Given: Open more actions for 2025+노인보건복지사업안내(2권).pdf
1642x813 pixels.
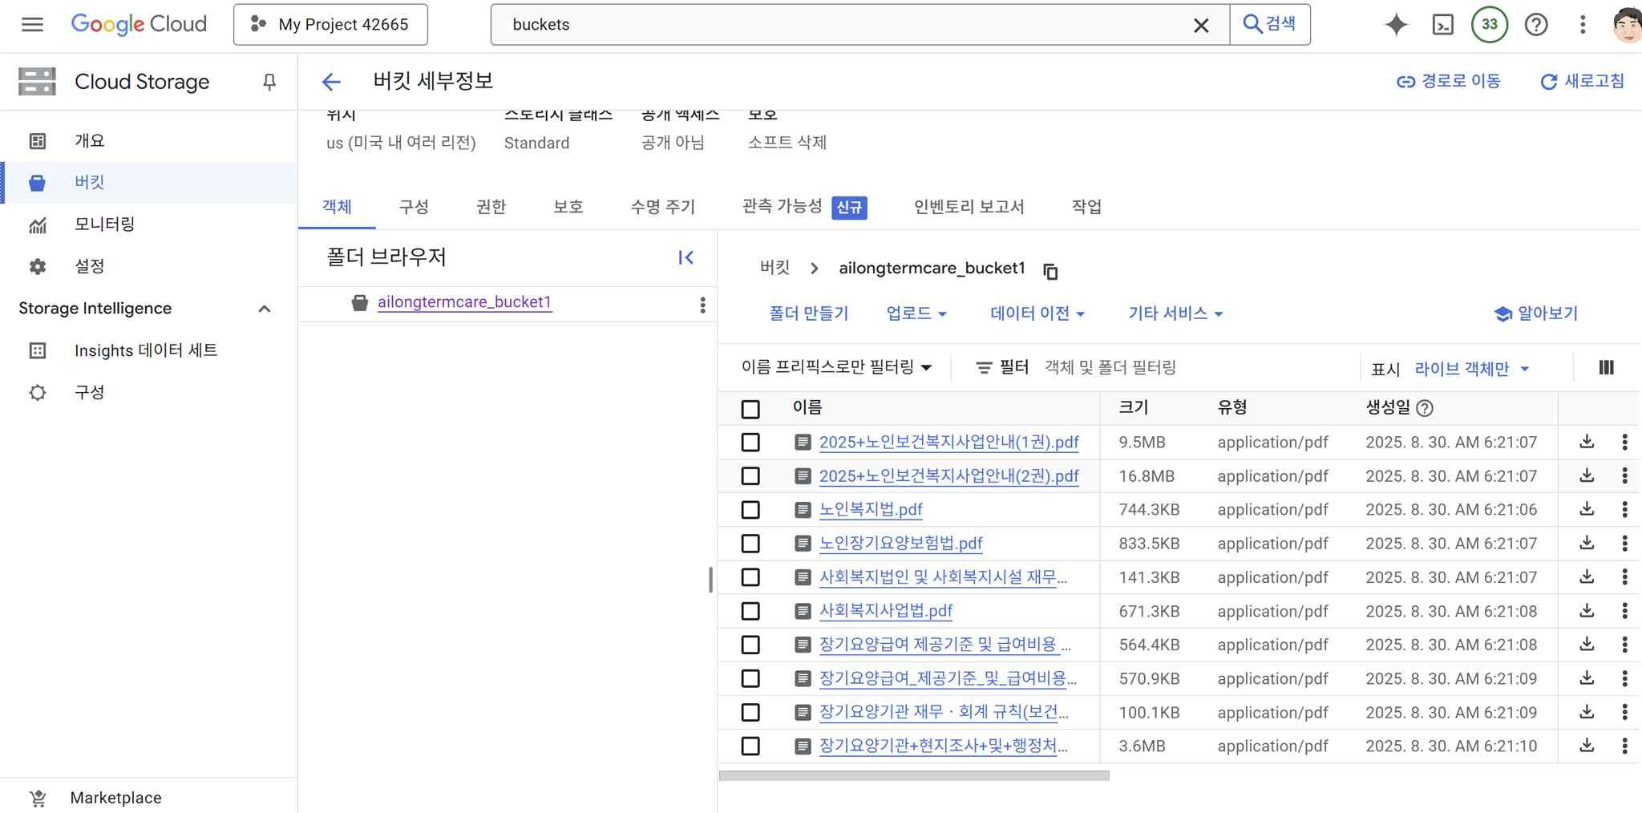Looking at the screenshot, I should [x=1624, y=475].
